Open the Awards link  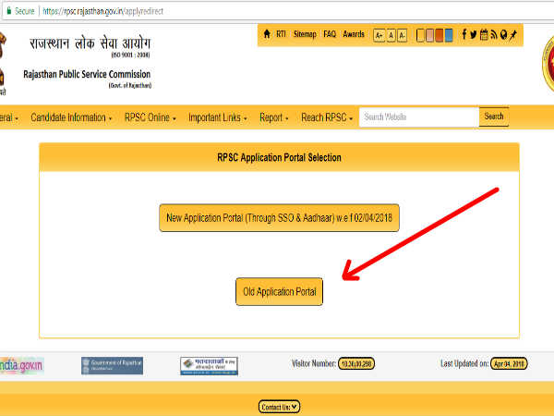click(354, 34)
